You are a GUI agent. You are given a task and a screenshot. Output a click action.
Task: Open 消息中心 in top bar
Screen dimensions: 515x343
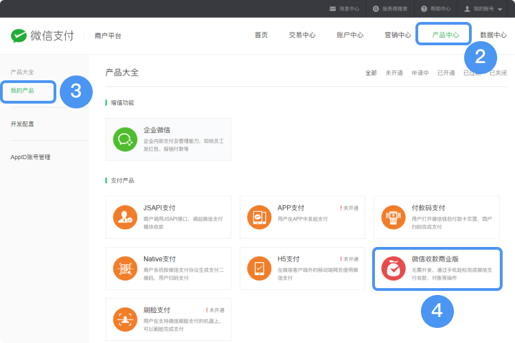click(x=344, y=9)
